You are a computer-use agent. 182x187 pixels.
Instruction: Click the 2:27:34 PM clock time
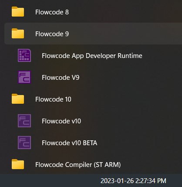click(x=151, y=181)
